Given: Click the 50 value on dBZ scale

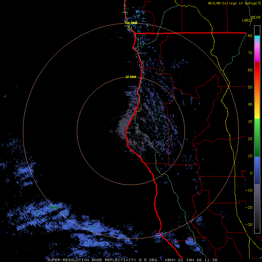Looking at the screenshot, I should coord(250,87).
